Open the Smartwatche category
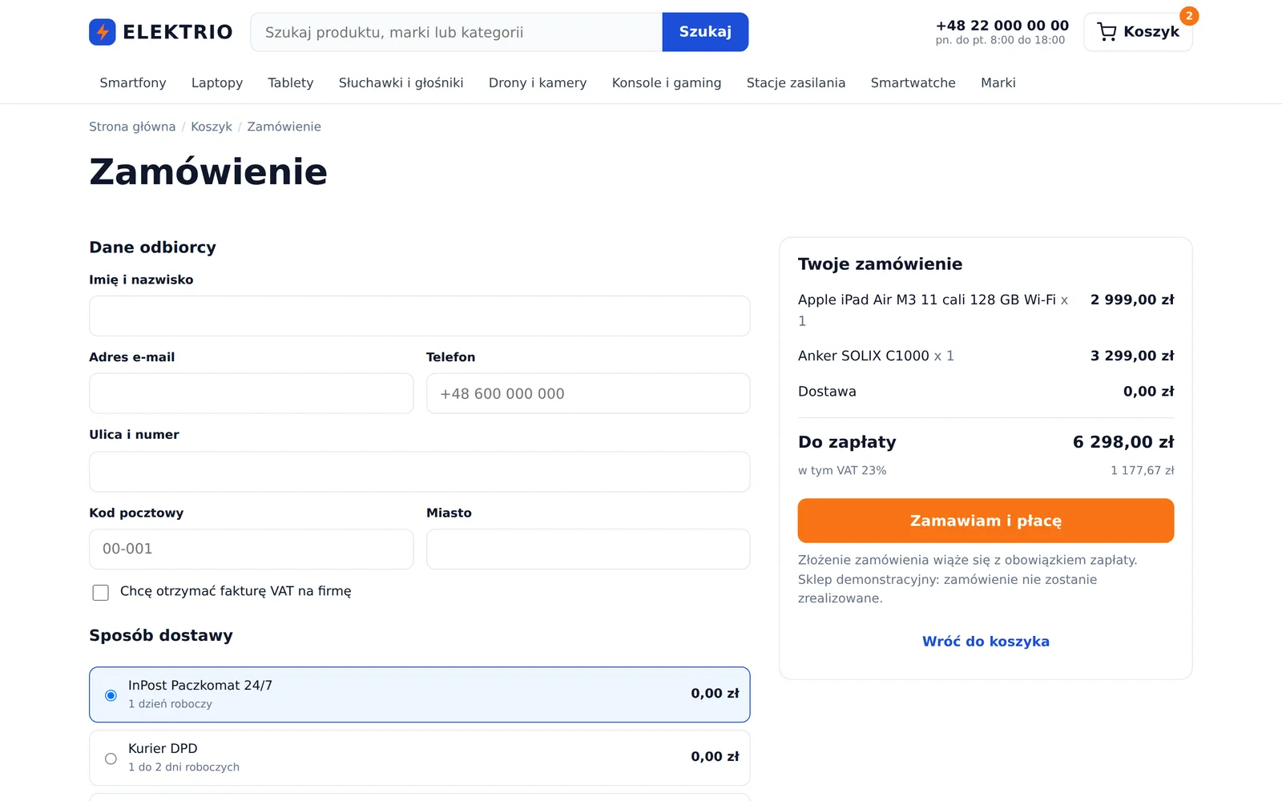Screen dimensions: 1282x801 tap(913, 83)
